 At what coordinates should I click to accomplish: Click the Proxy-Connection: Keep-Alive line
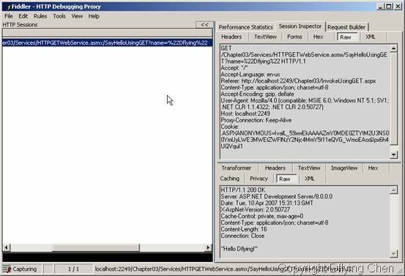[256, 120]
